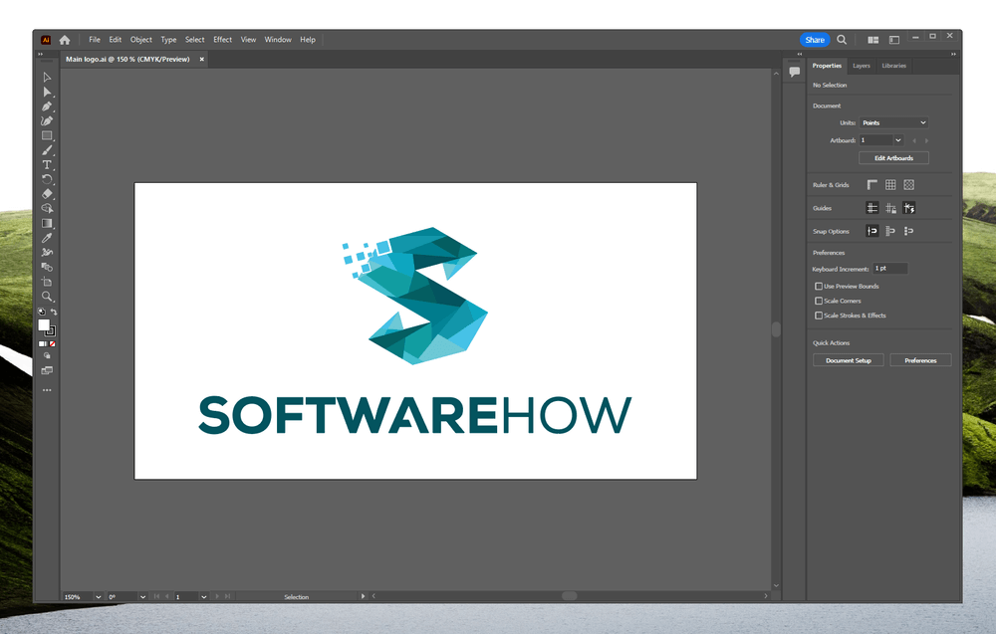Open the Effect menu
Image resolution: width=996 pixels, height=634 pixels.
point(222,40)
